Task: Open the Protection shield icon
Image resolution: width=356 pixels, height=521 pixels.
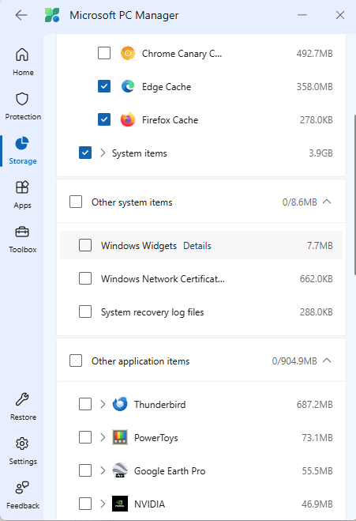Action: click(x=22, y=99)
